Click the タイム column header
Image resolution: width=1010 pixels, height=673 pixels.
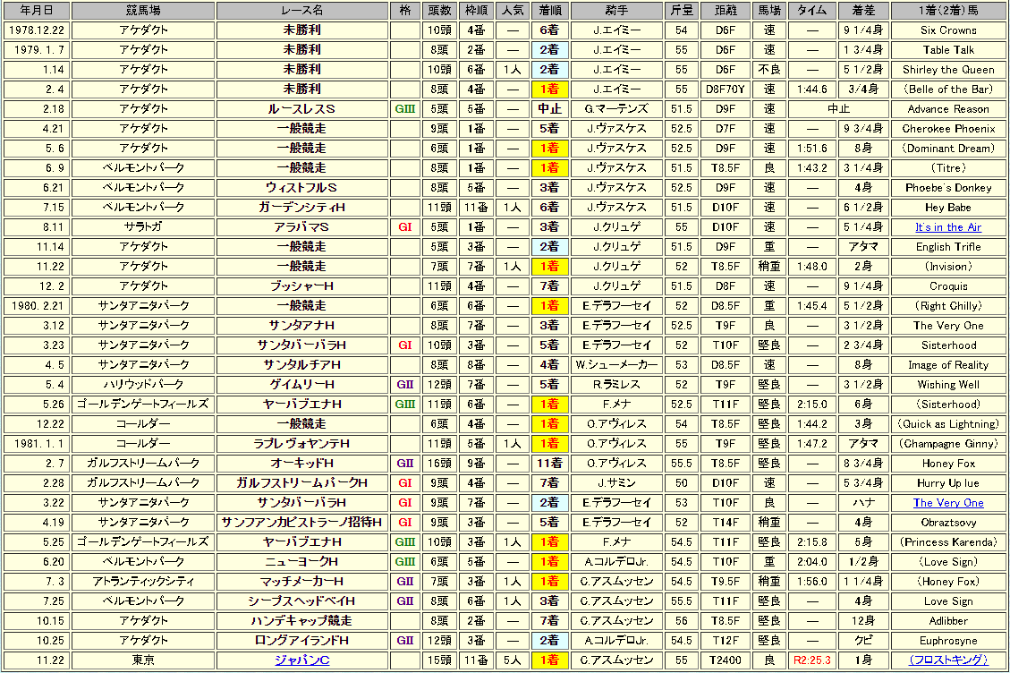tap(812, 11)
